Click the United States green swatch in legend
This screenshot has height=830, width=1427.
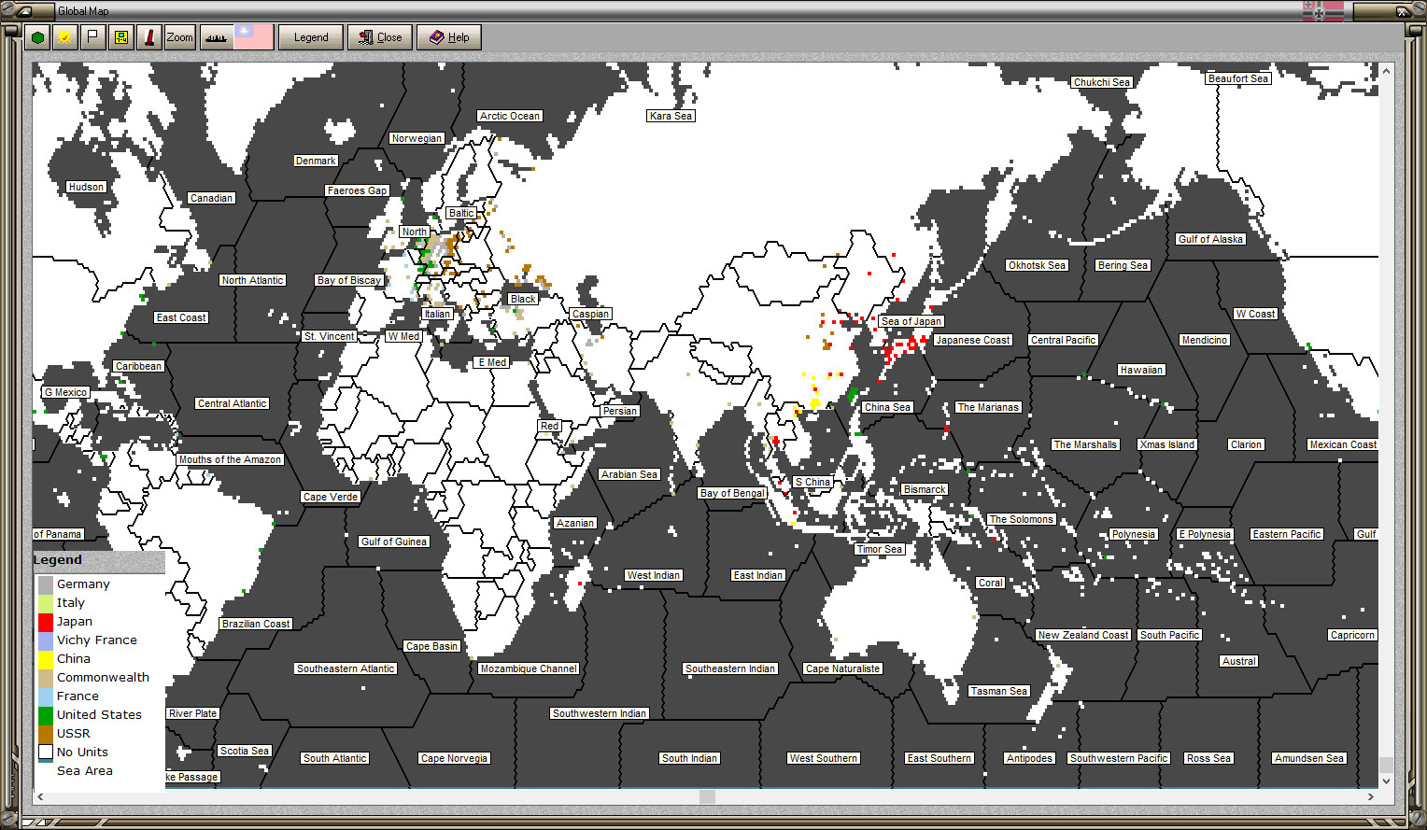pyautogui.click(x=46, y=715)
